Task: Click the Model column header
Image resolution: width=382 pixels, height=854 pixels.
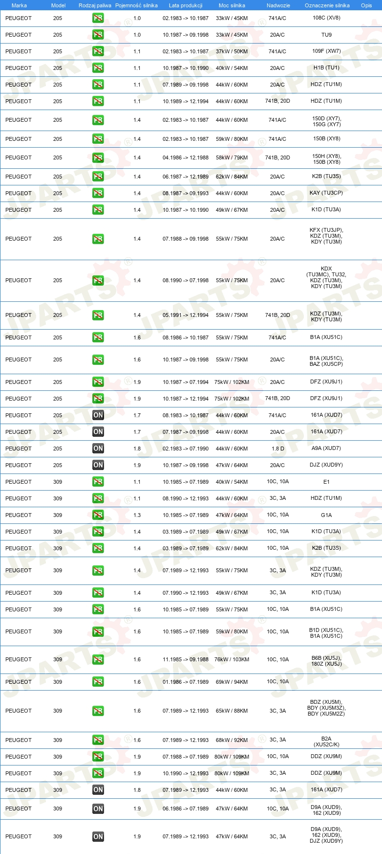Action: pos(58,5)
